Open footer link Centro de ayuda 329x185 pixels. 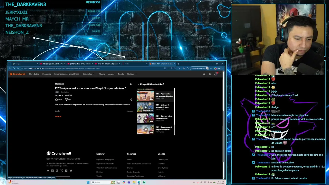tap(133, 172)
